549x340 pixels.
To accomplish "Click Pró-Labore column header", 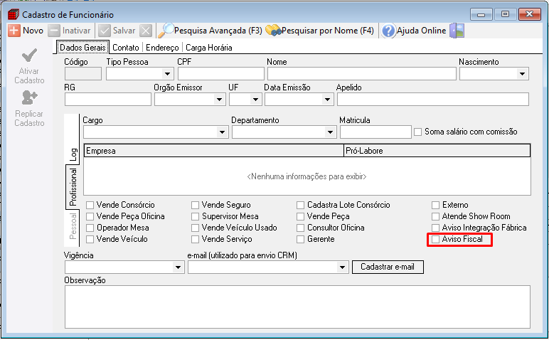I will 437,151.
